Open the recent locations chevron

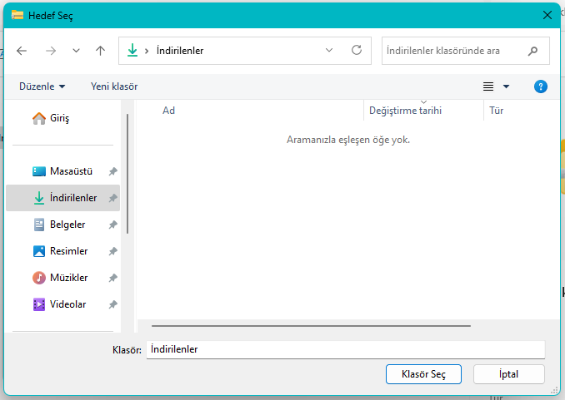(x=76, y=51)
